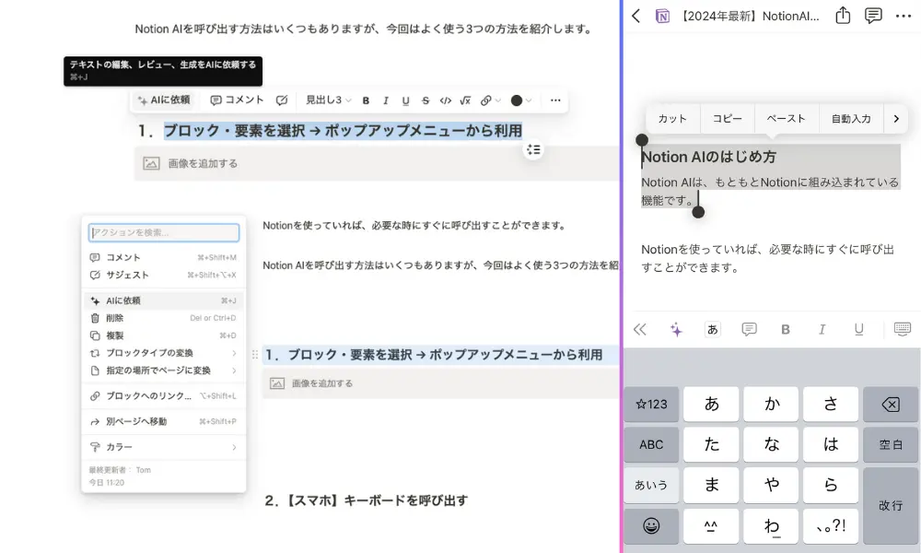
Task: Tap the 、。?! punctuation key
Action: pyautogui.click(x=831, y=526)
